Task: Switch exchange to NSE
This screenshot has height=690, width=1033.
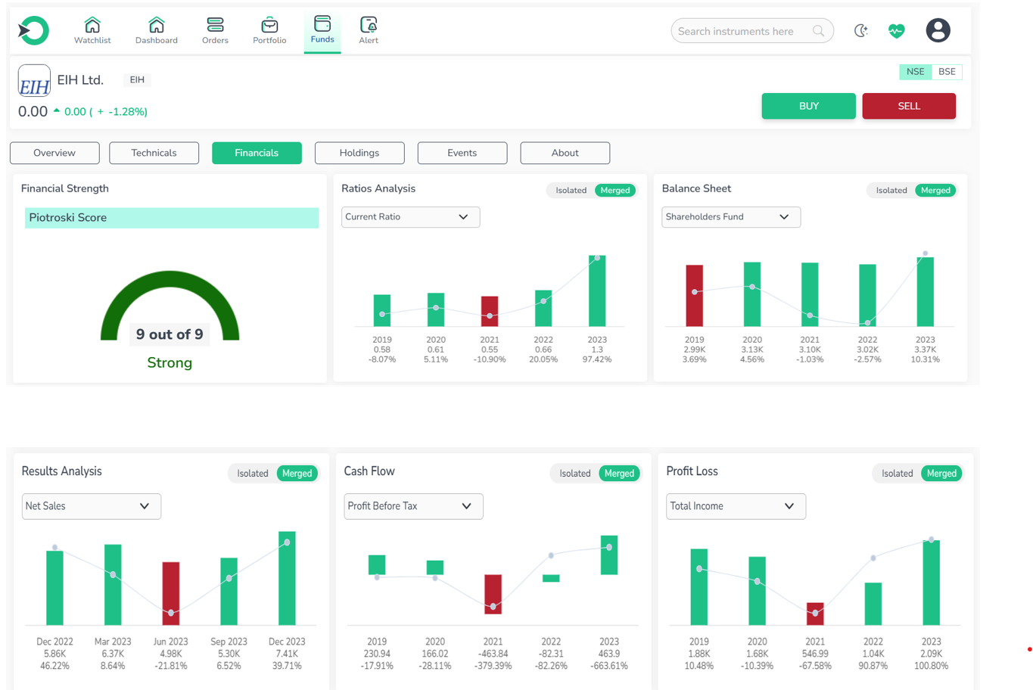Action: point(915,72)
